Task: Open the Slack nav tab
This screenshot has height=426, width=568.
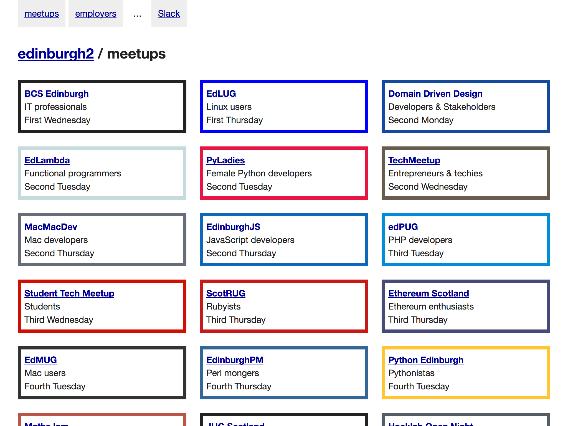Action: pyautogui.click(x=169, y=14)
